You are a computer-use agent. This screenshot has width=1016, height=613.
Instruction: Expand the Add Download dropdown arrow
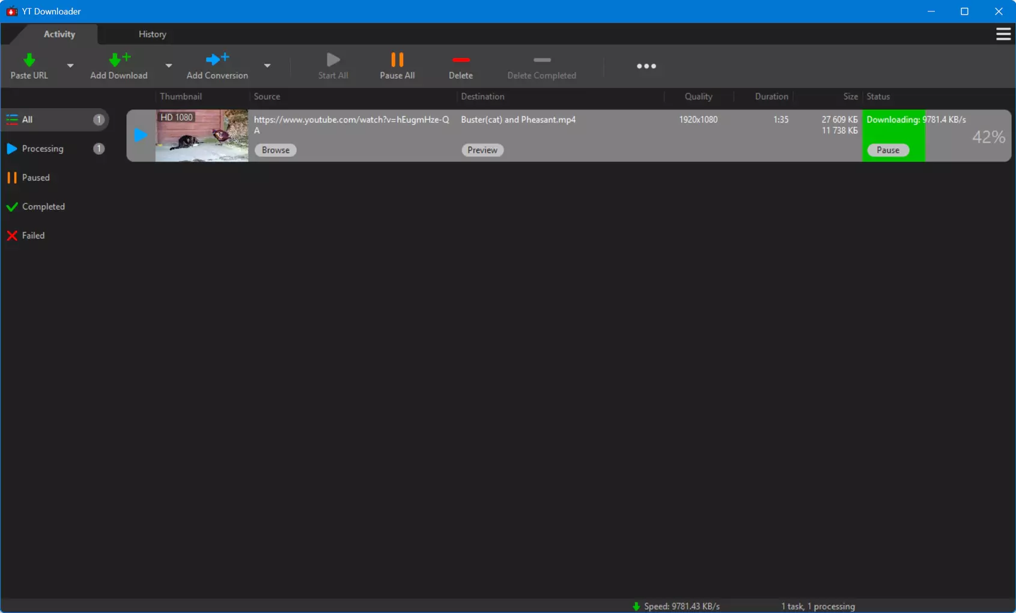coord(169,66)
